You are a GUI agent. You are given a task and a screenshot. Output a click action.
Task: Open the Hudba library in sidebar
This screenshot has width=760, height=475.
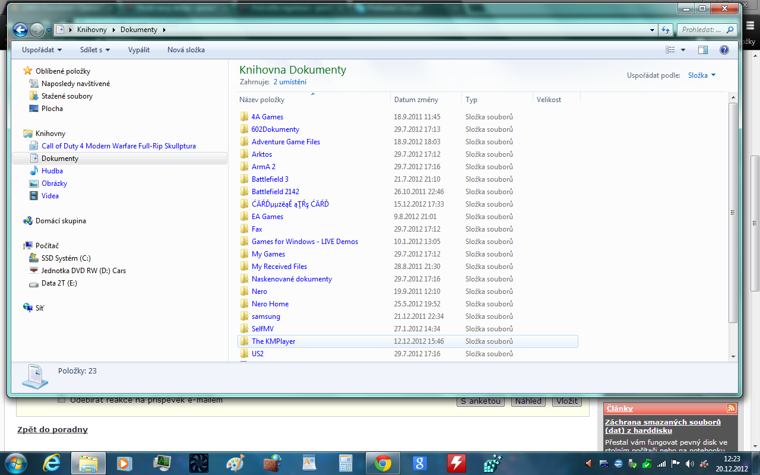click(52, 171)
